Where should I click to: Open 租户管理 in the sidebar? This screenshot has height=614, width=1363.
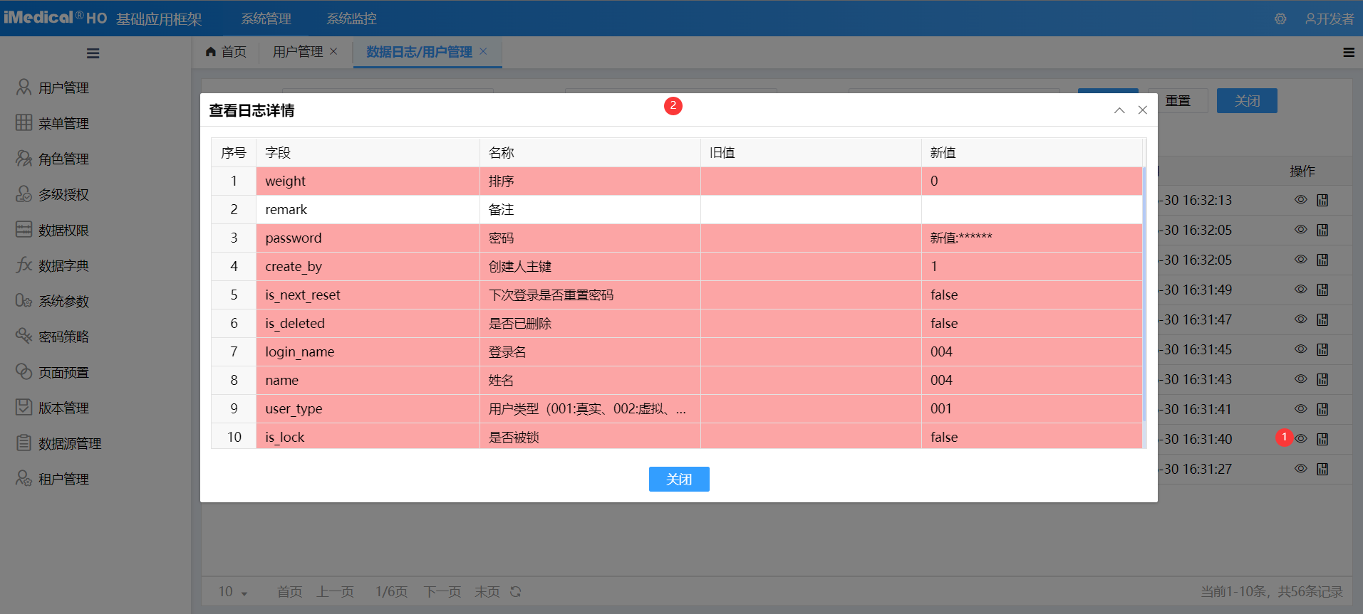pyautogui.click(x=53, y=479)
